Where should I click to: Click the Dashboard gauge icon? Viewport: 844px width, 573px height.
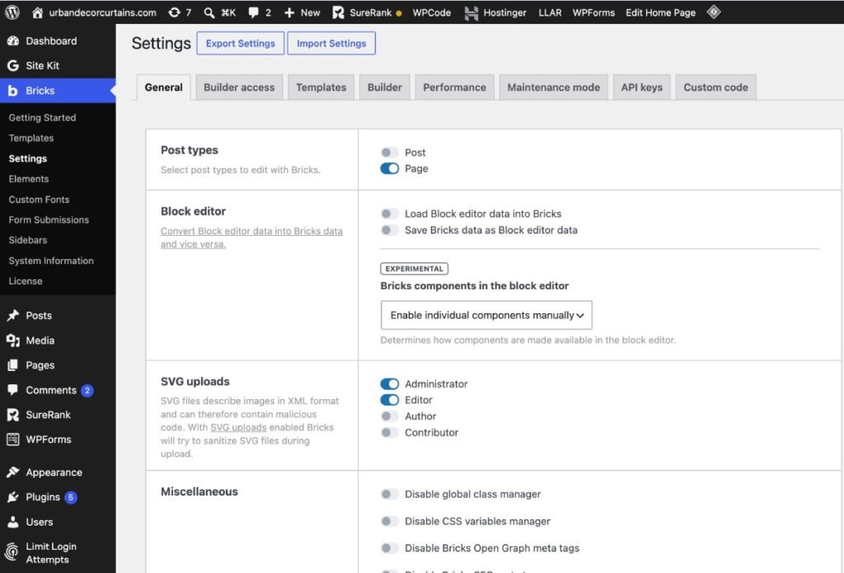click(13, 41)
